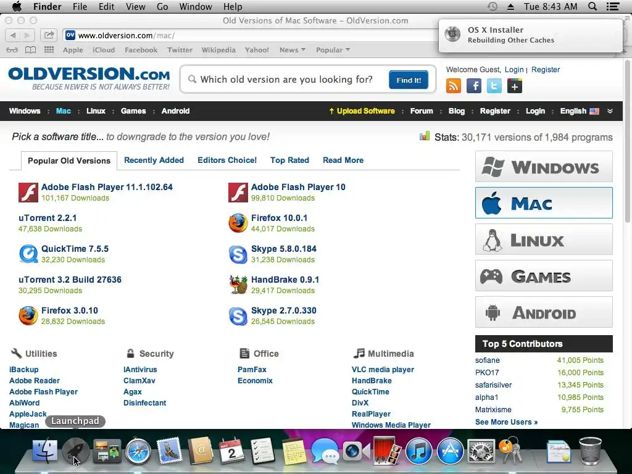Open FaceTime camera icon in Dock
The height and width of the screenshot is (474, 632).
[x=356, y=451]
